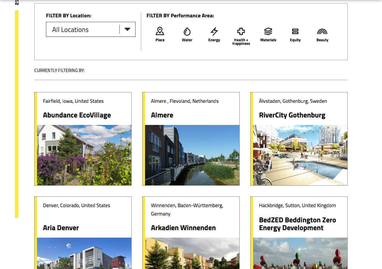
Task: Filter by the Materials layers icon
Action: (268, 31)
